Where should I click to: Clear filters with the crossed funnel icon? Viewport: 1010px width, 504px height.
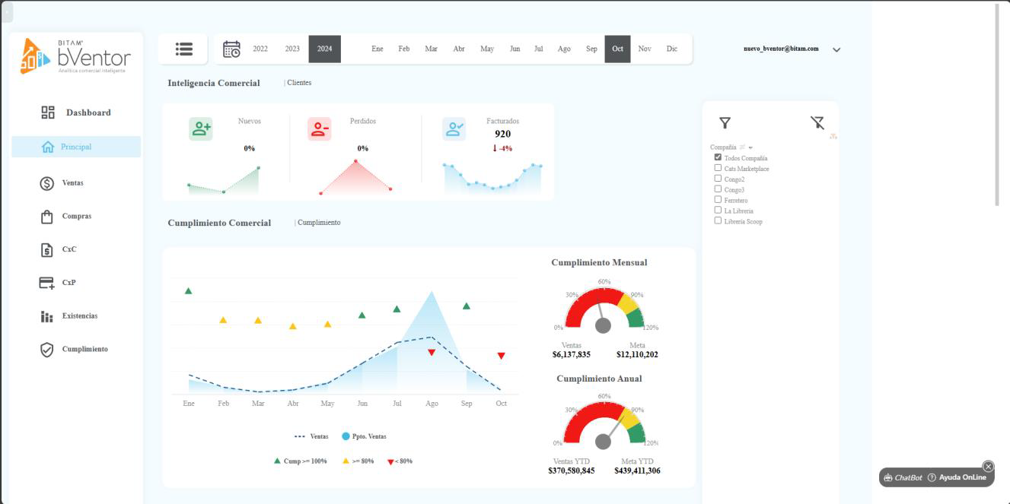817,123
